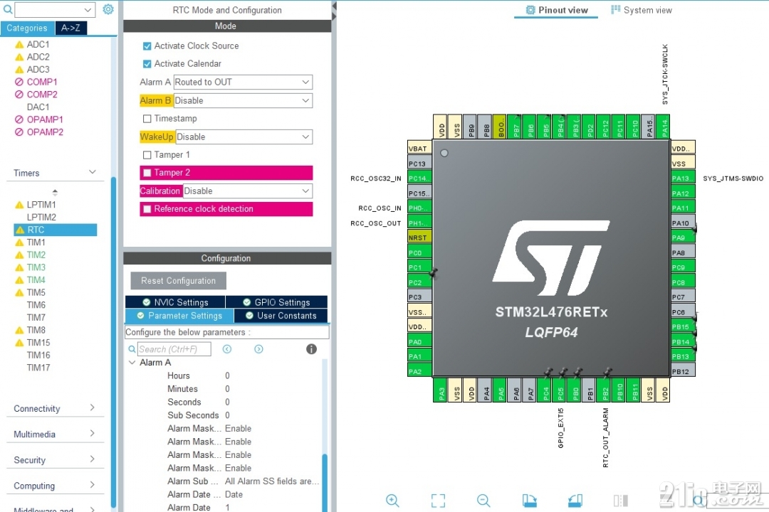Click the zoom in icon under the pinout
Screen dimensions: 769x512
[392, 500]
